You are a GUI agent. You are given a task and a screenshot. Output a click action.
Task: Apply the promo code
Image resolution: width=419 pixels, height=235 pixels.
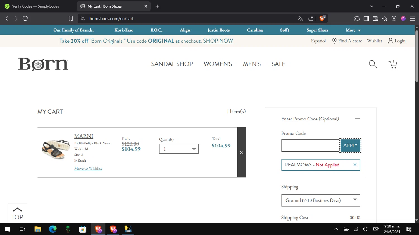[350, 146]
